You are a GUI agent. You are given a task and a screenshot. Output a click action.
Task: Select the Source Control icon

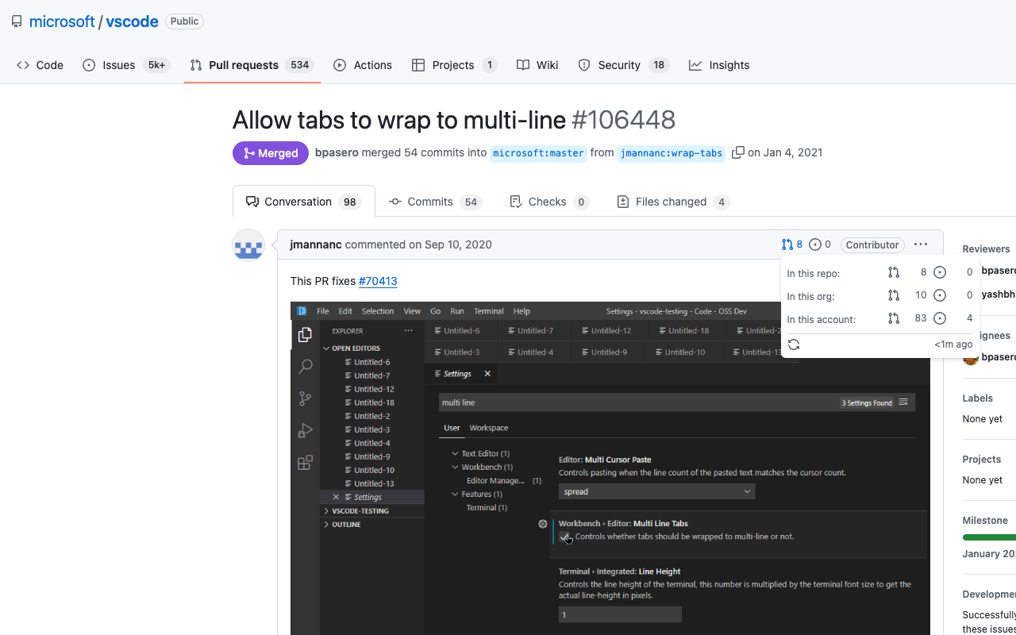point(305,398)
